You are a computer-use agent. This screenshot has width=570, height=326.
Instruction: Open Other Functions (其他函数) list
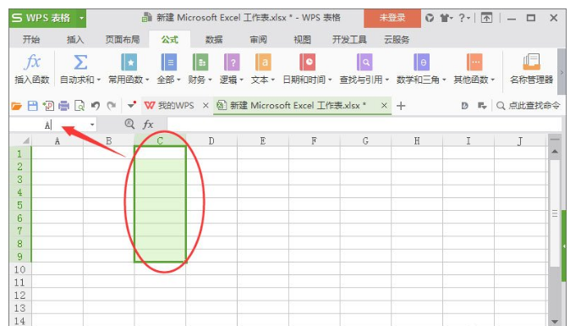click(x=474, y=69)
